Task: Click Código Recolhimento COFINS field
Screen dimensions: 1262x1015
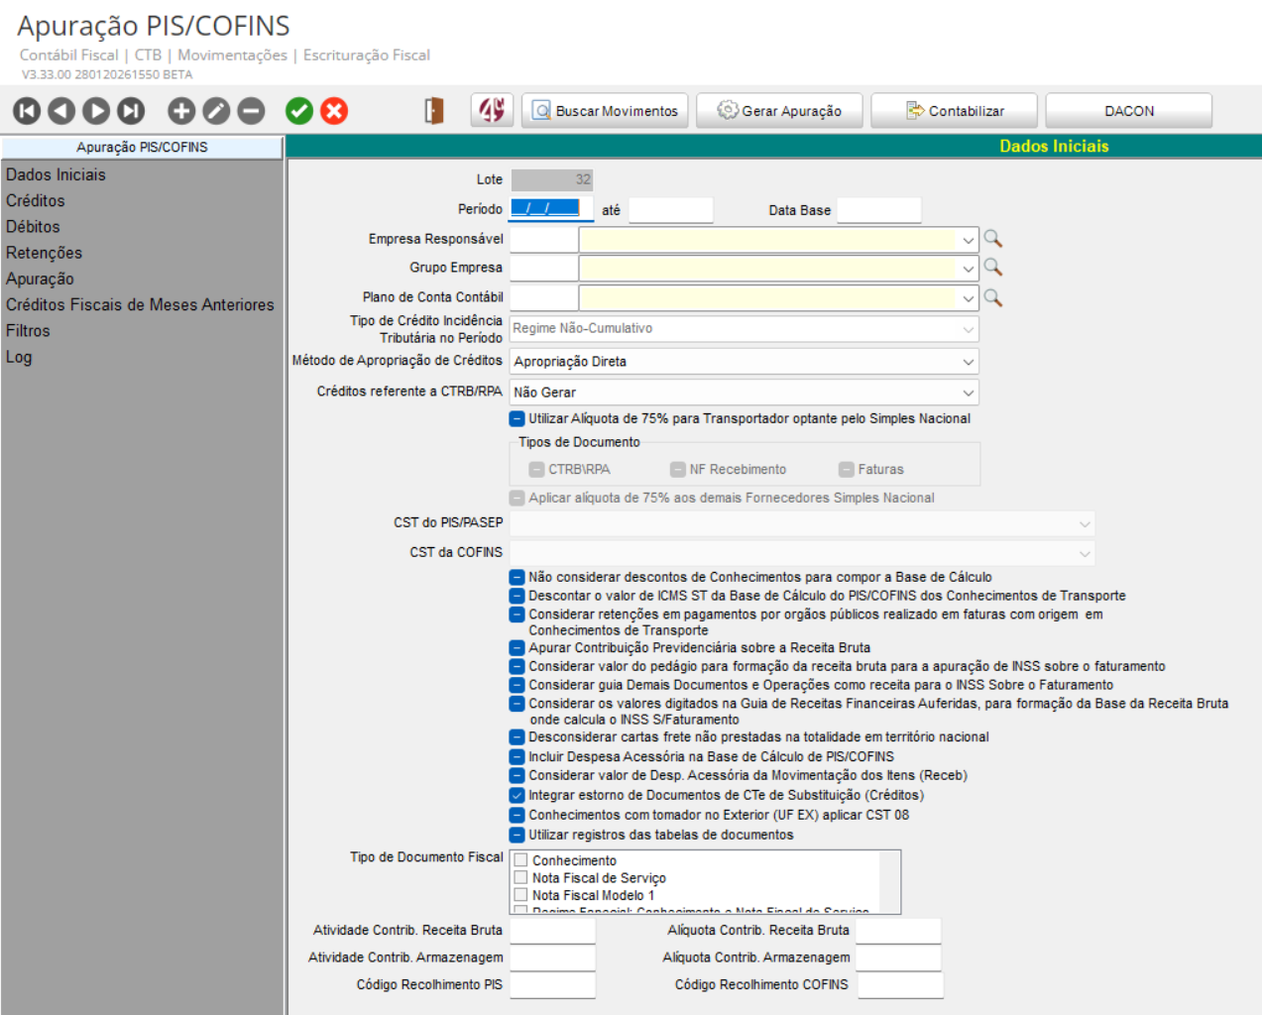Action: point(900,985)
